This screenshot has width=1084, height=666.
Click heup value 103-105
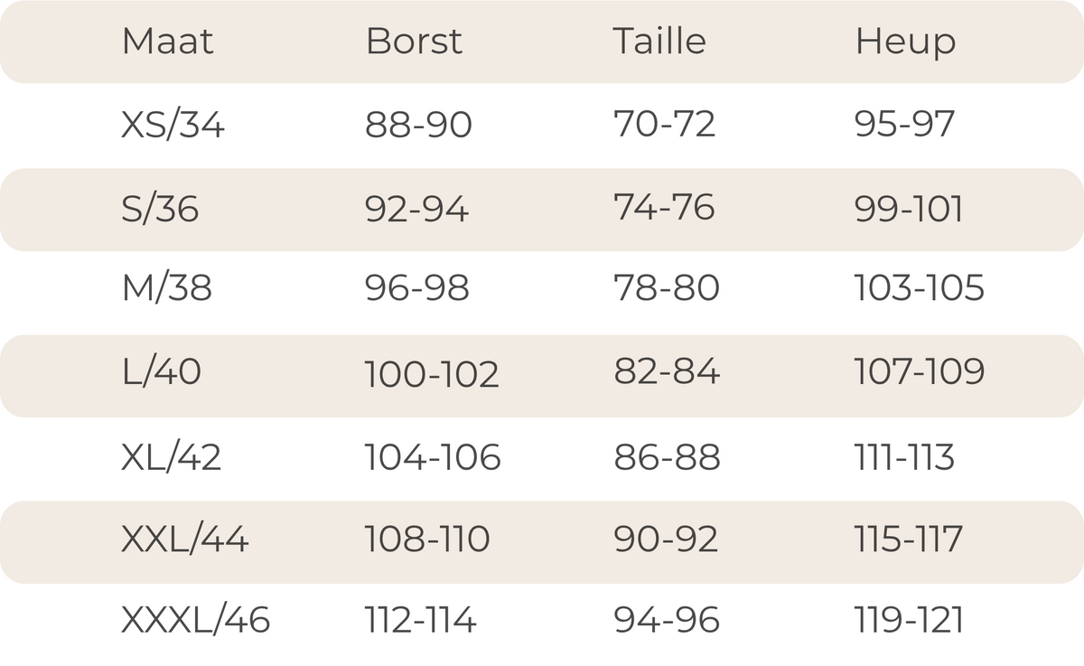click(x=919, y=288)
